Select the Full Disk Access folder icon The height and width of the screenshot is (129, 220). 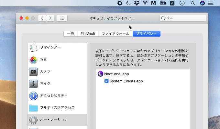click(x=33, y=108)
